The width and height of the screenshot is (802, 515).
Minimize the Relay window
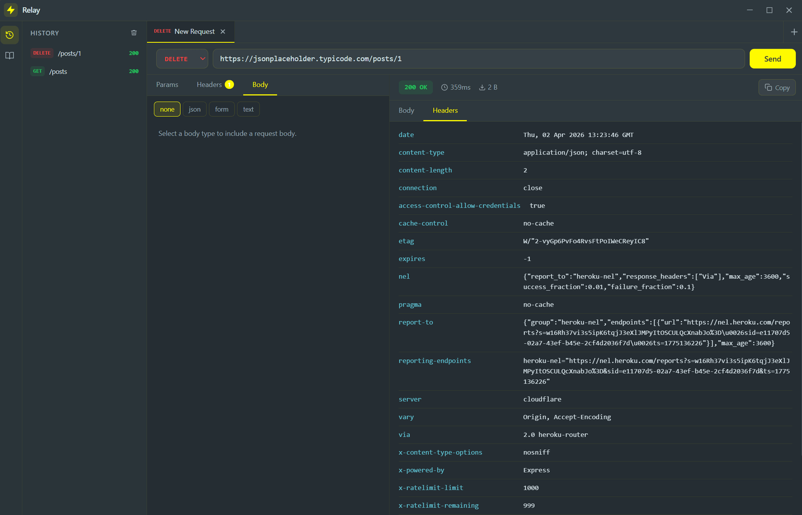click(750, 10)
